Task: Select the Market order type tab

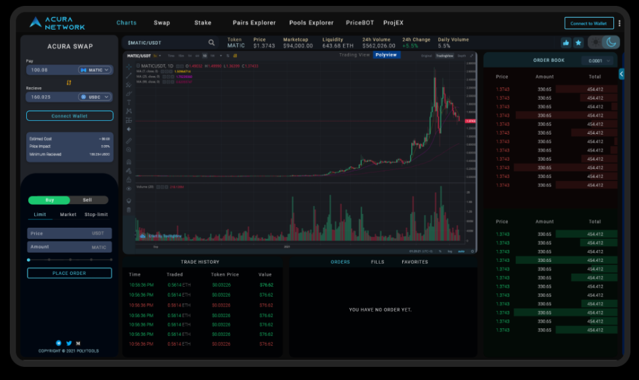Action: point(68,215)
